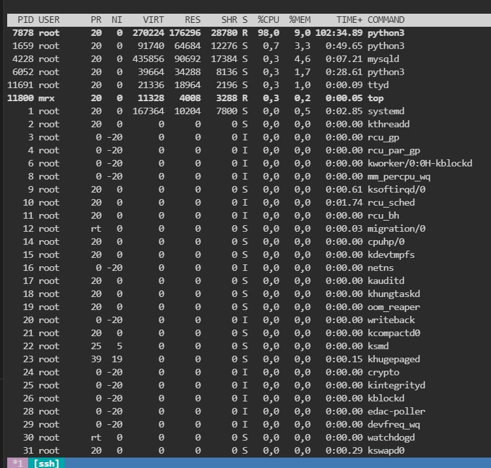The width and height of the screenshot is (491, 468).
Task: Click the kdevtmpfs process name
Action: tap(391, 255)
